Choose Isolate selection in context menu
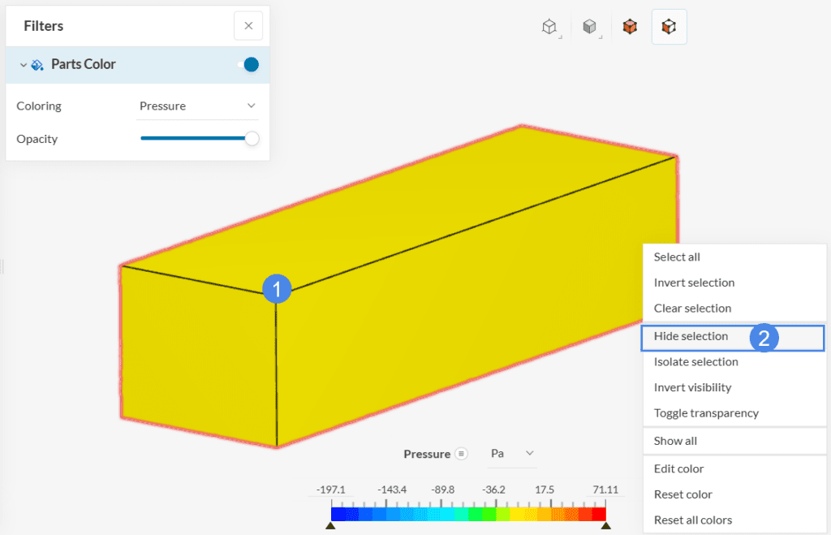 [695, 362]
